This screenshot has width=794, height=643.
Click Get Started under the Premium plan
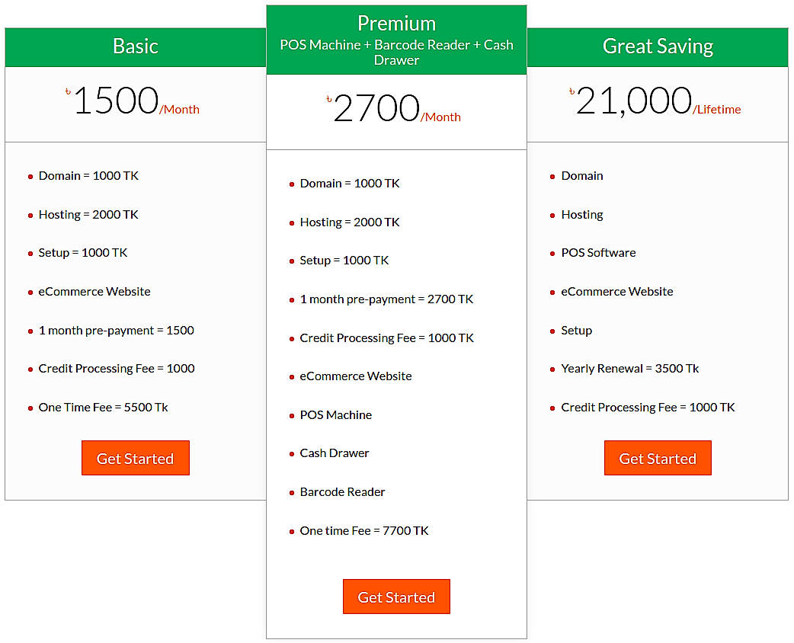(396, 597)
